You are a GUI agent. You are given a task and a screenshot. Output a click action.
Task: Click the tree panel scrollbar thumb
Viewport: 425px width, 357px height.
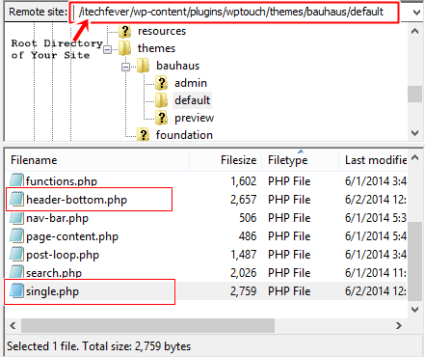[415, 94]
